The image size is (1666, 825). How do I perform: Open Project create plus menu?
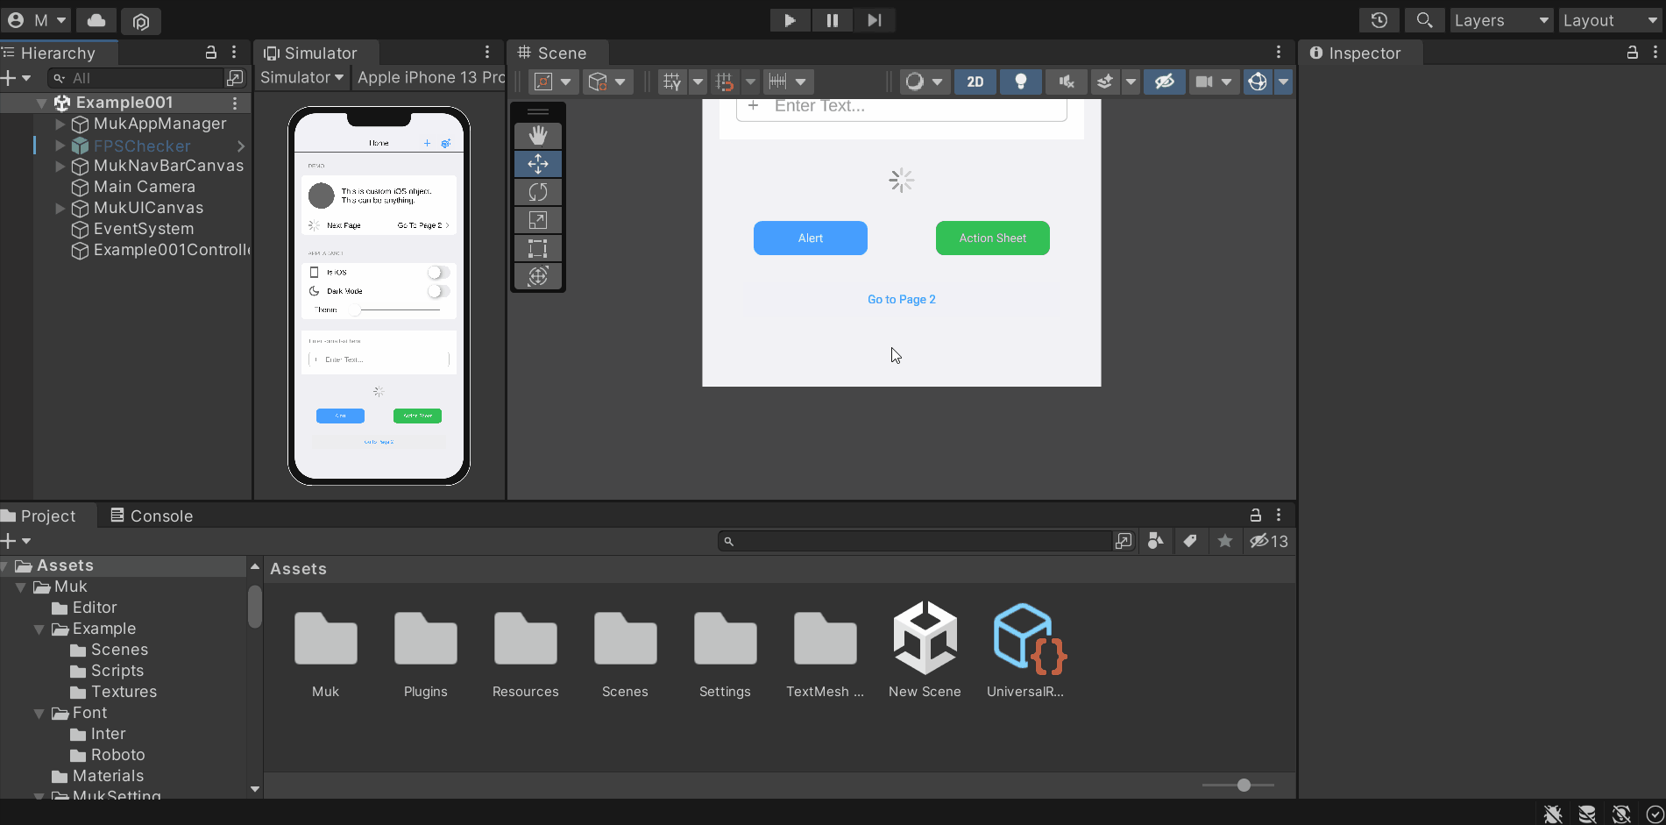[x=16, y=541]
